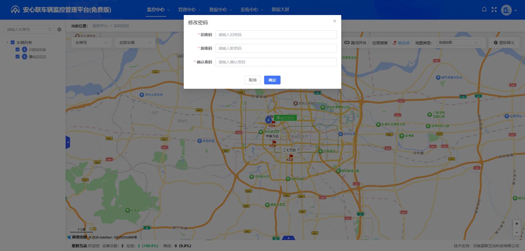525x251 pixels.
Task: Zoom in the map with the plus button
Action: (517, 224)
